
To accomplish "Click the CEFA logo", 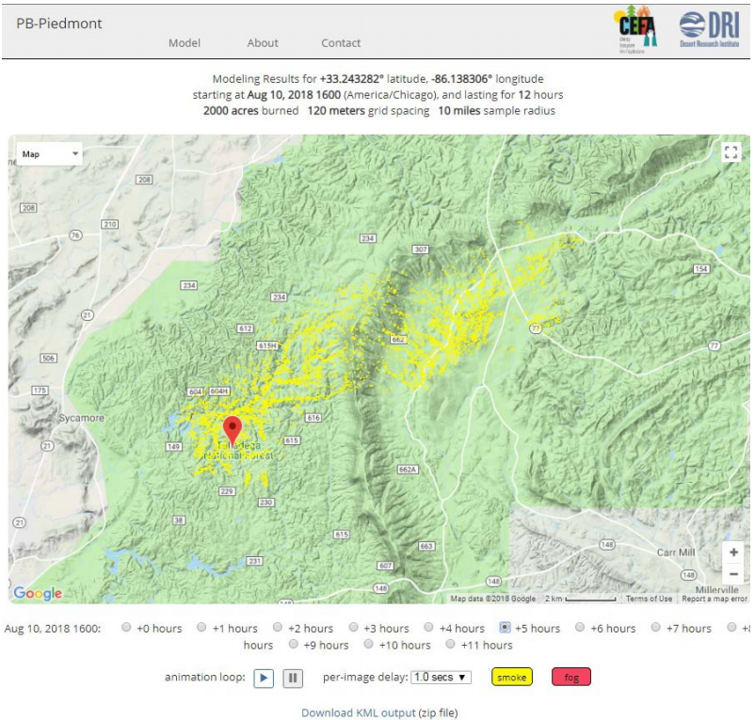I will click(x=635, y=30).
